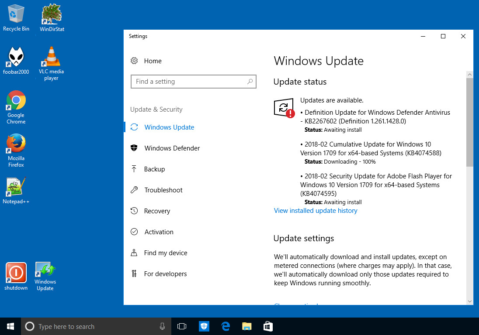Select the VLC media player shortcut

click(51, 63)
